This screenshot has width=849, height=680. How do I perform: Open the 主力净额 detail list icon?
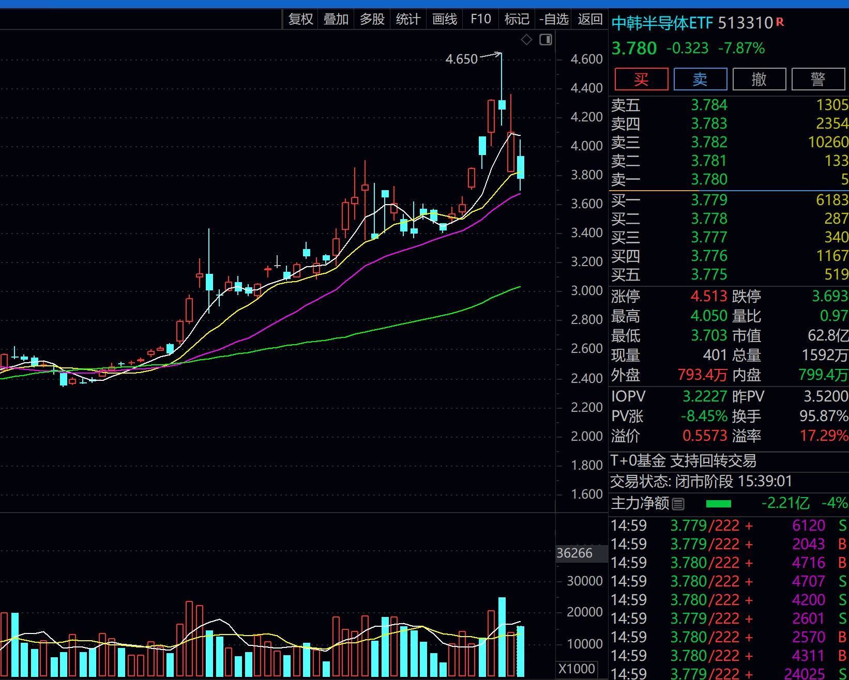[x=678, y=503]
